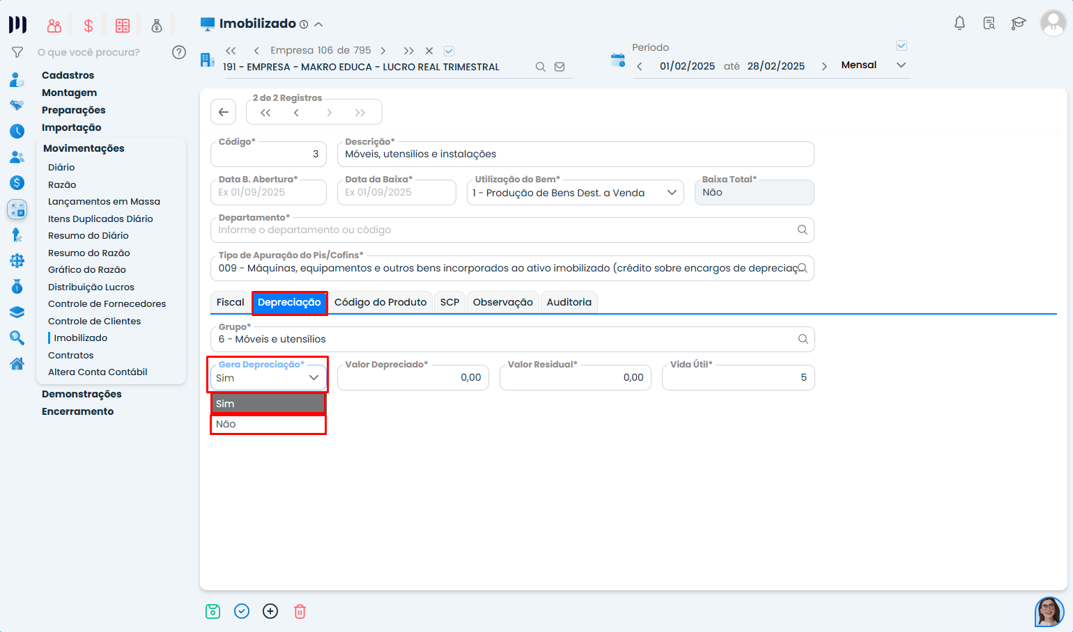Select 'Não' in Gera Depreciação list

pos(268,425)
